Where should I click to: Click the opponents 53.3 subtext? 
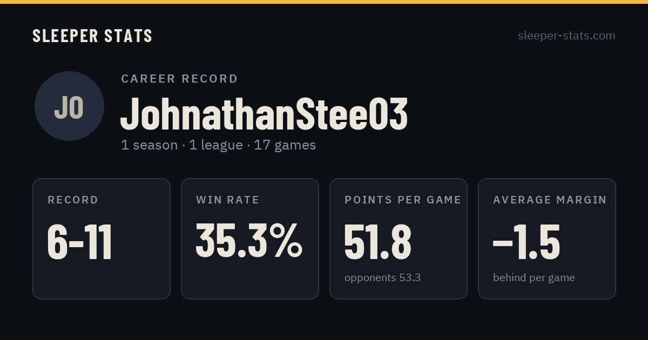click(382, 278)
